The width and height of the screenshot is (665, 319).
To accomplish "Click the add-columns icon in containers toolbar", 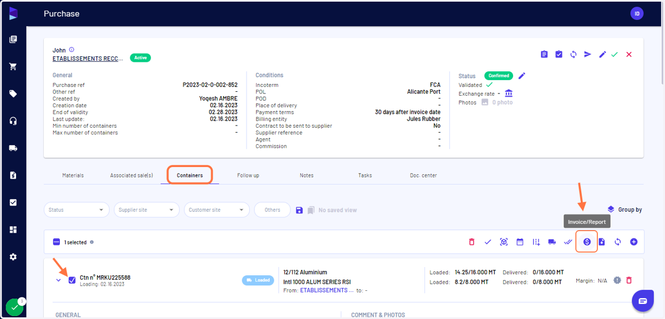I will (536, 242).
